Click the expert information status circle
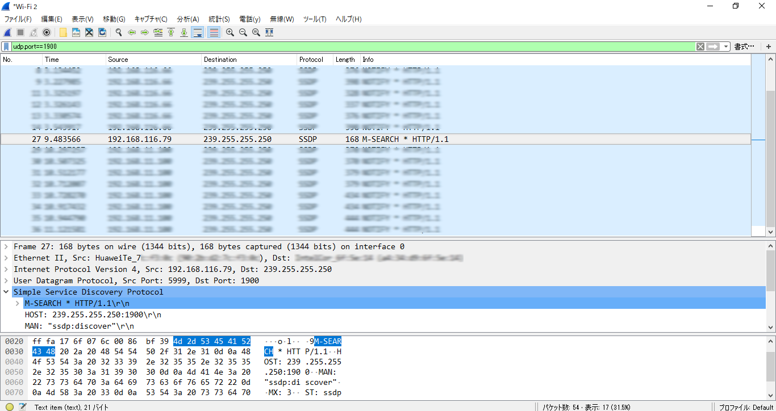The image size is (776, 411). (10, 406)
